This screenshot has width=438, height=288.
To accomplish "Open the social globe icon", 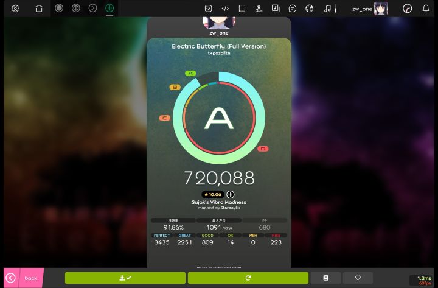I will [309, 9].
